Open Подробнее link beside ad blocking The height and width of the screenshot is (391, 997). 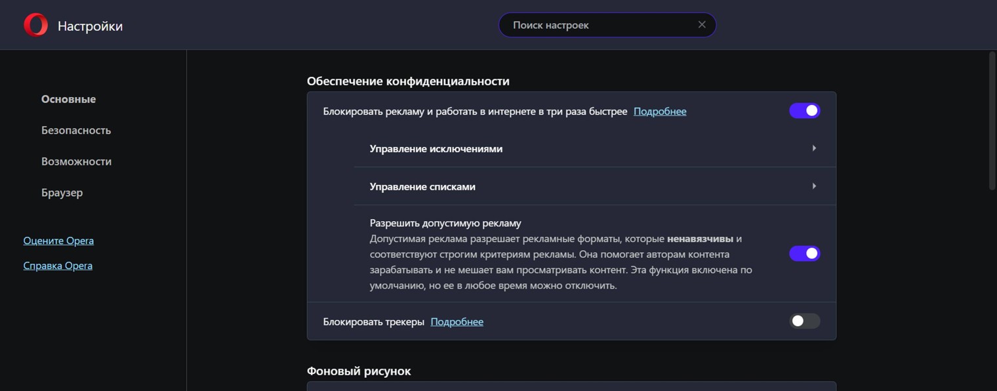(660, 112)
